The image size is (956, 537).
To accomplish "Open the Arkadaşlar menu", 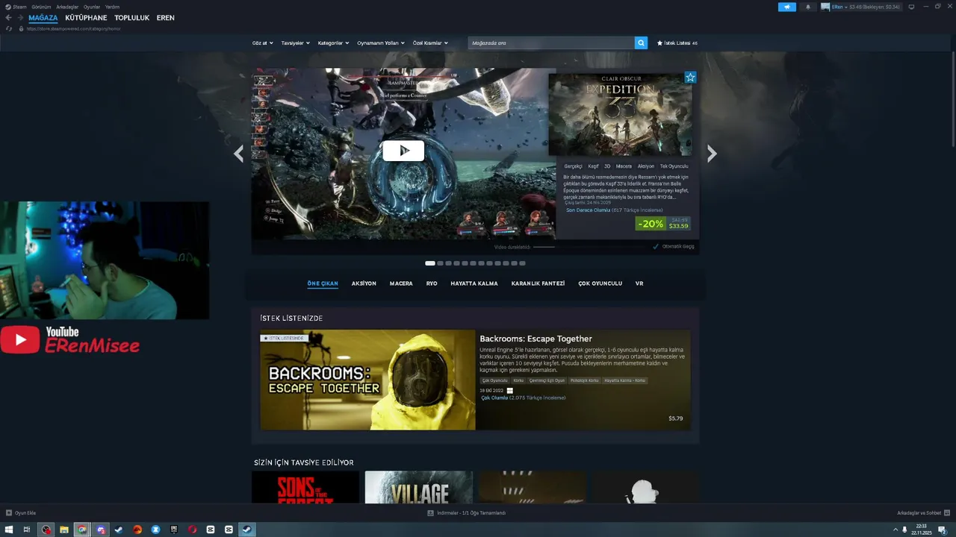I will coord(67,7).
